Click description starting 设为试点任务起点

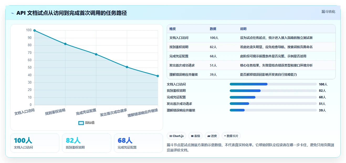[x=276, y=38]
